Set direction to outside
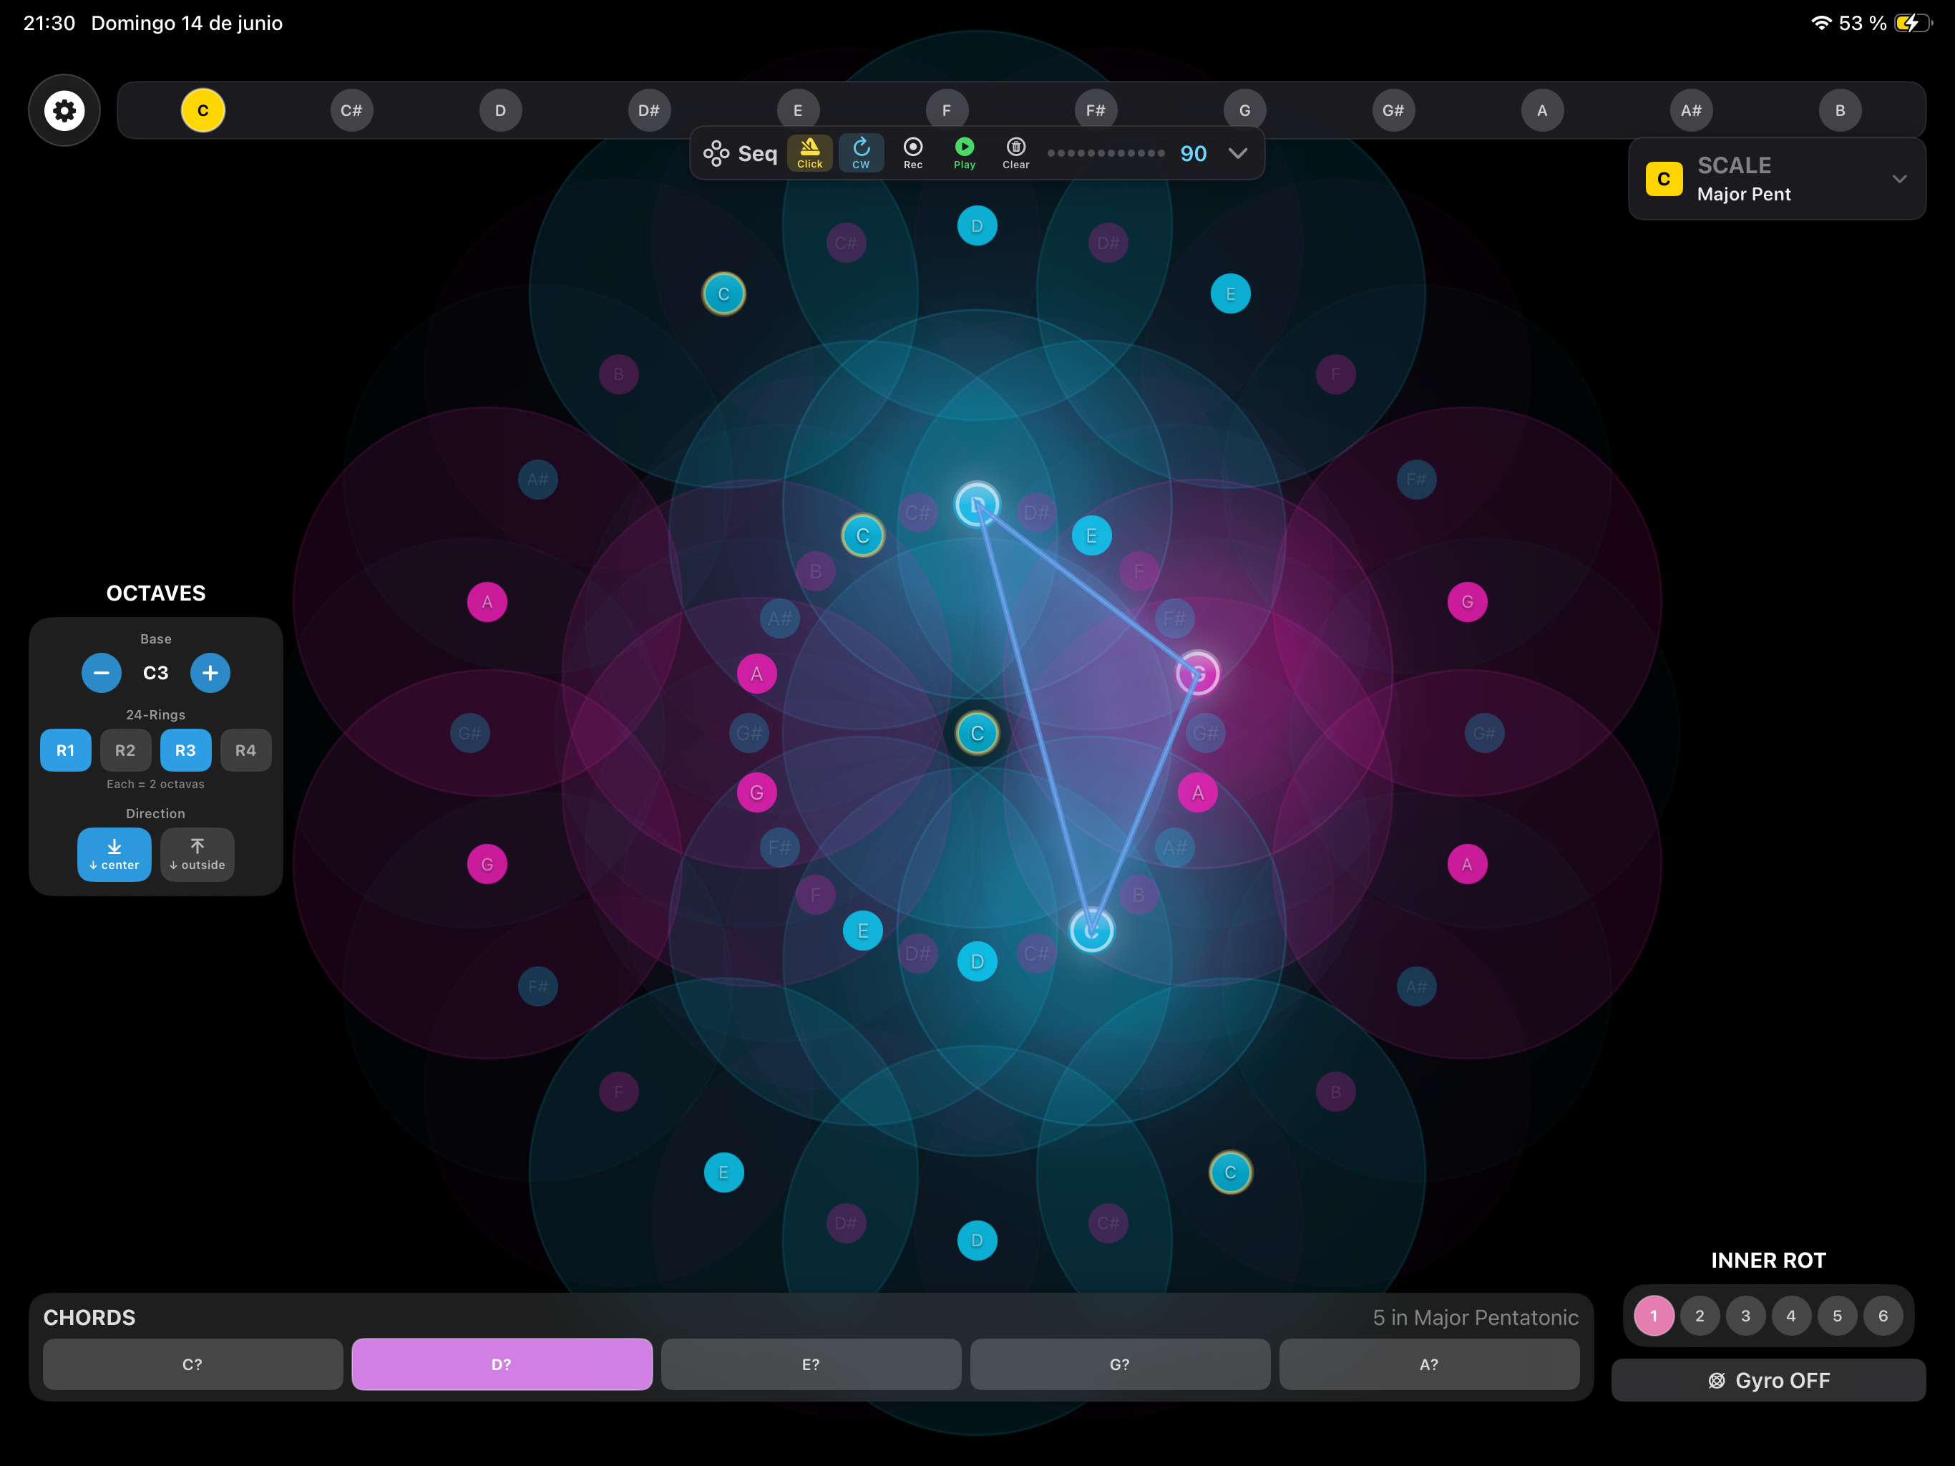Image resolution: width=1955 pixels, height=1466 pixels. 197,854
